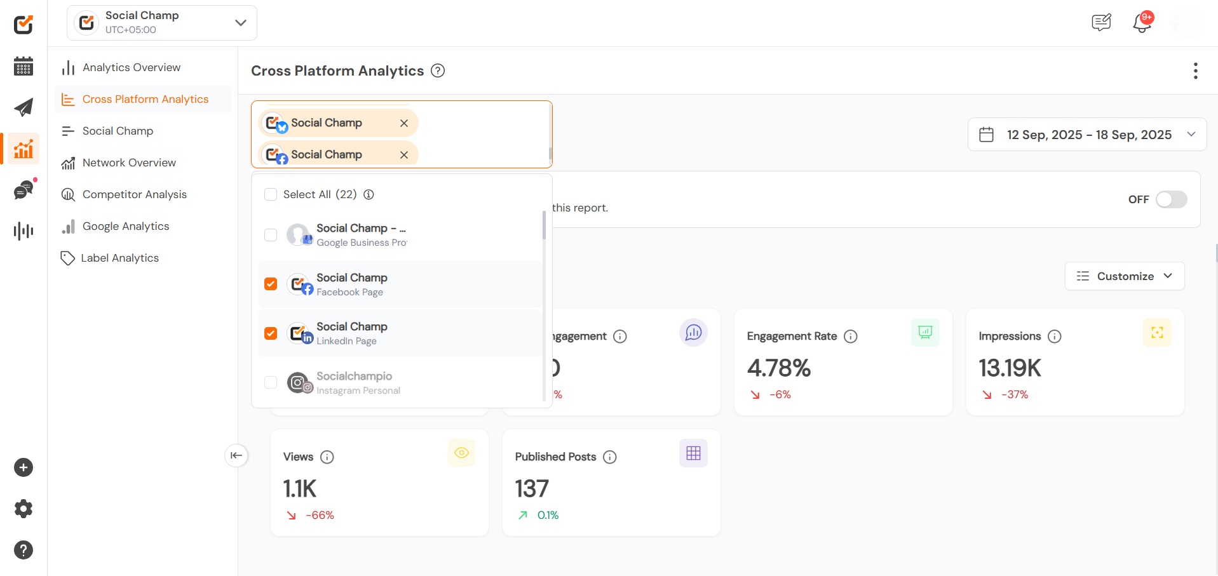This screenshot has height=576, width=1218.
Task: Uncheck the Social Champ Facebook Page checkbox
Action: (x=271, y=284)
